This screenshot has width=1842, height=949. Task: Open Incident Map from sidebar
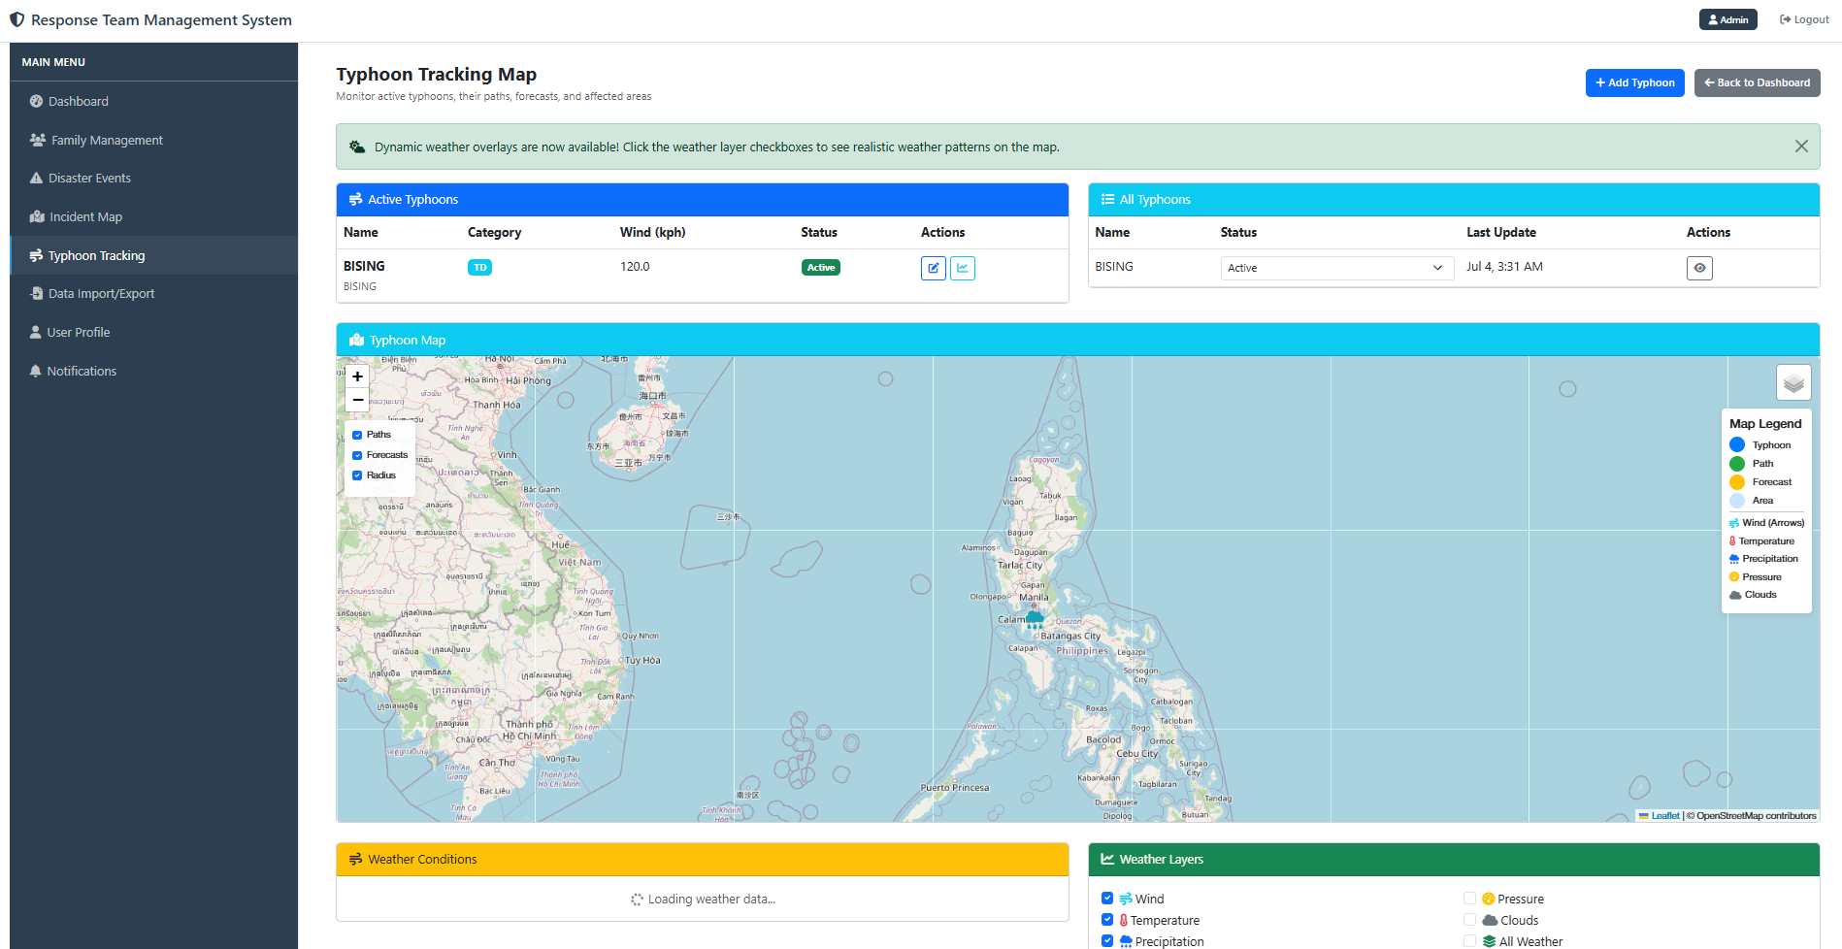point(85,217)
